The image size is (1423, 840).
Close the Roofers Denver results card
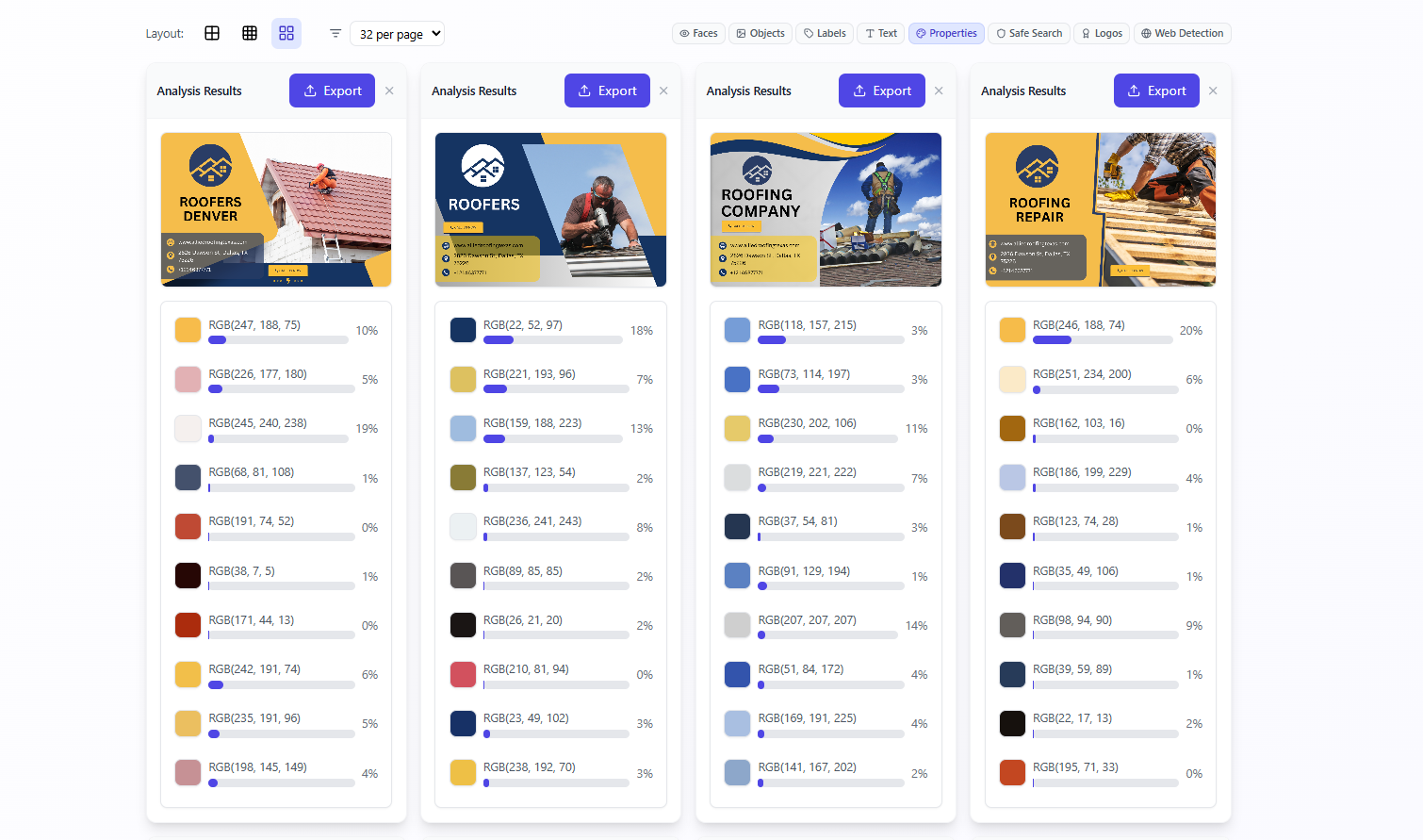pyautogui.click(x=389, y=91)
